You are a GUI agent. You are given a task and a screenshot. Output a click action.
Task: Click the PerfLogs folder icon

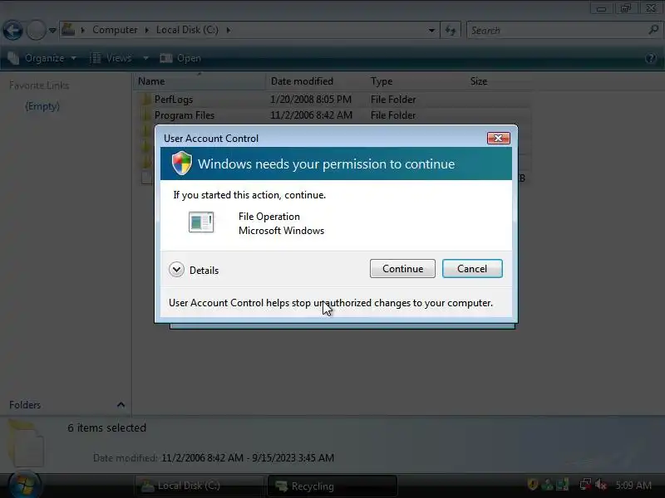point(145,99)
